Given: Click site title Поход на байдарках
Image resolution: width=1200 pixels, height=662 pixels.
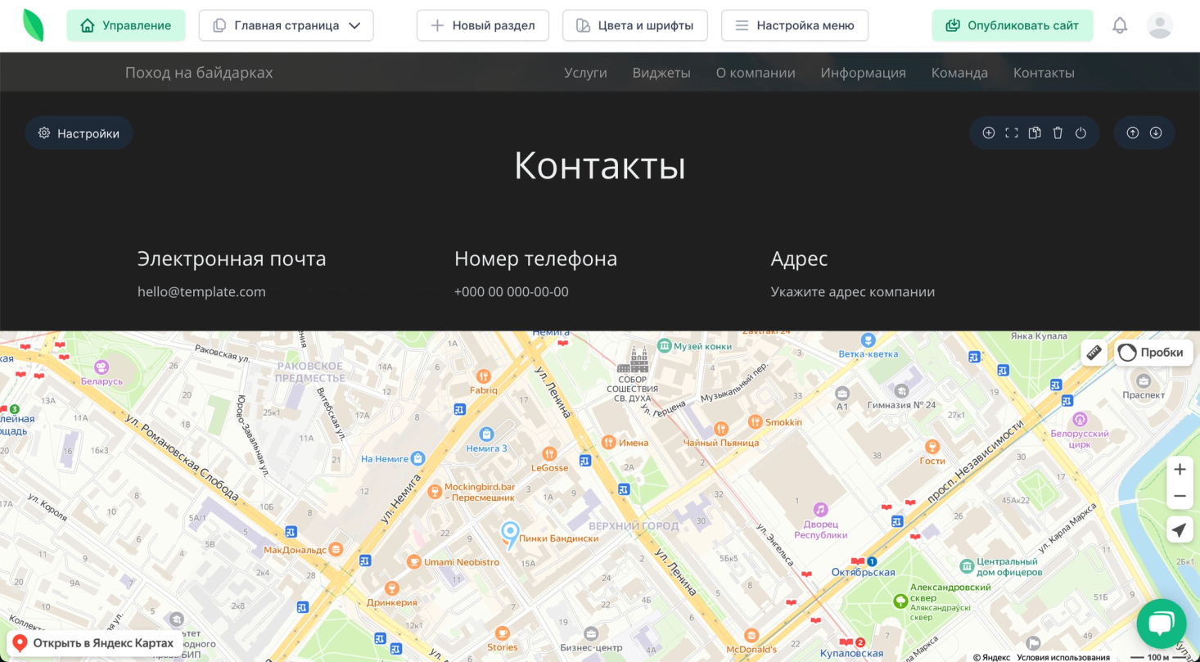Looking at the screenshot, I should [199, 73].
